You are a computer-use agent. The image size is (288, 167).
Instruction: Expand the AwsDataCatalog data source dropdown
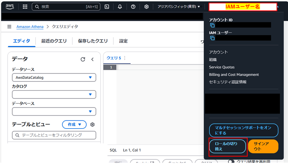click(x=54, y=77)
